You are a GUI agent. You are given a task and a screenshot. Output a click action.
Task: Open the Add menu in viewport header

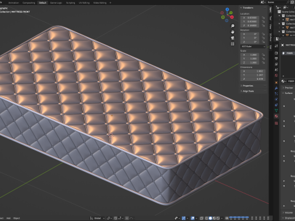click(8, 218)
